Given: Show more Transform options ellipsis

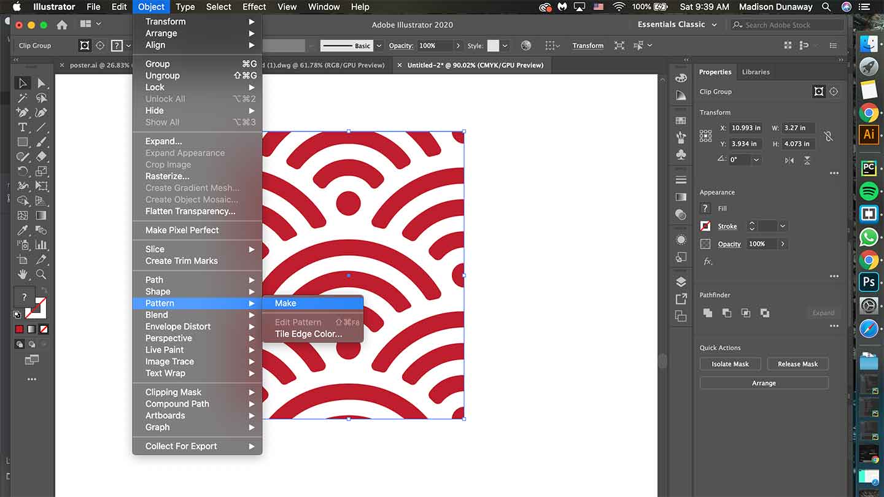Looking at the screenshot, I should [x=834, y=174].
